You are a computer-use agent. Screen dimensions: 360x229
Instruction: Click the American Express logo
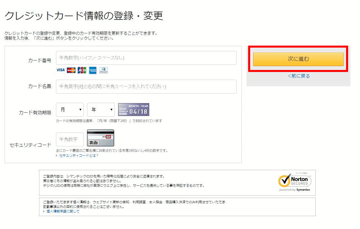point(93,70)
